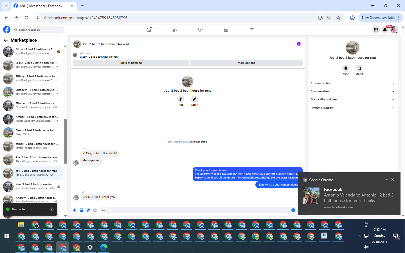Open Settings gear on taskbar

tap(90, 247)
